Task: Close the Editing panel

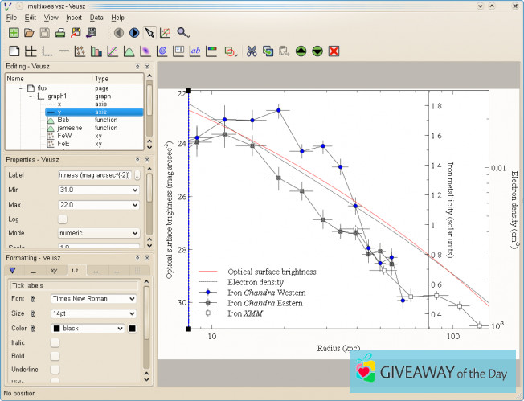Action: (x=147, y=66)
